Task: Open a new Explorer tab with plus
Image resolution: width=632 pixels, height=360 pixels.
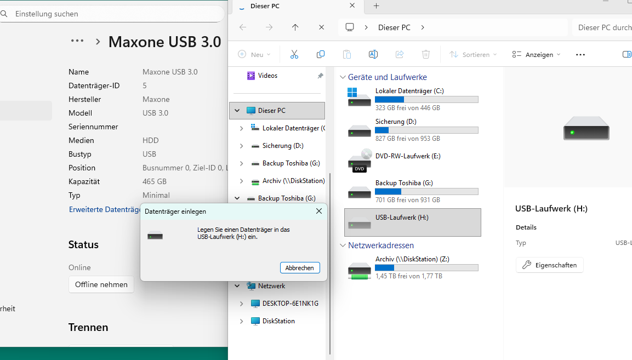Action: click(376, 6)
